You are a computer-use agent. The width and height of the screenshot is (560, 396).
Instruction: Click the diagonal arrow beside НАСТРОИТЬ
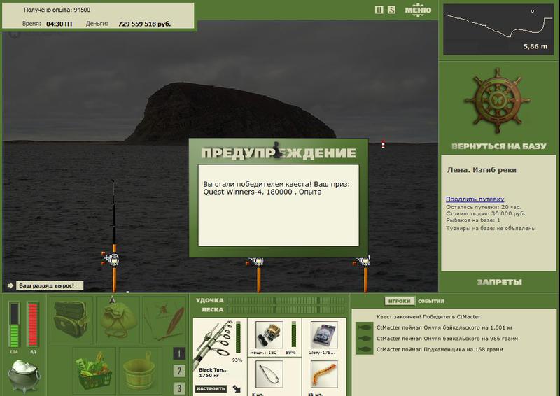pos(237,388)
